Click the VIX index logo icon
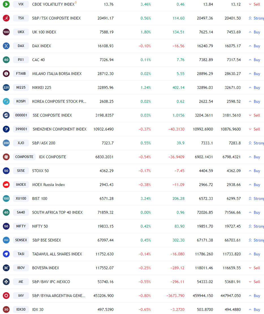Screen dimensions: 264x314 [x=6, y=4]
